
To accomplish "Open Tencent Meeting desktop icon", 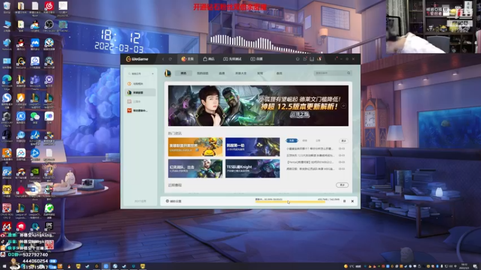I will click(x=35, y=44).
